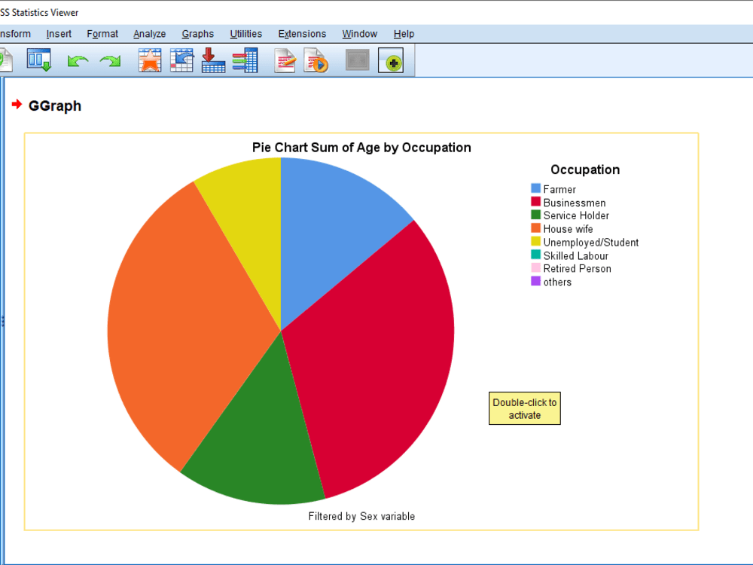This screenshot has height=565, width=753.
Task: Open the Utilities menu
Action: (x=245, y=34)
